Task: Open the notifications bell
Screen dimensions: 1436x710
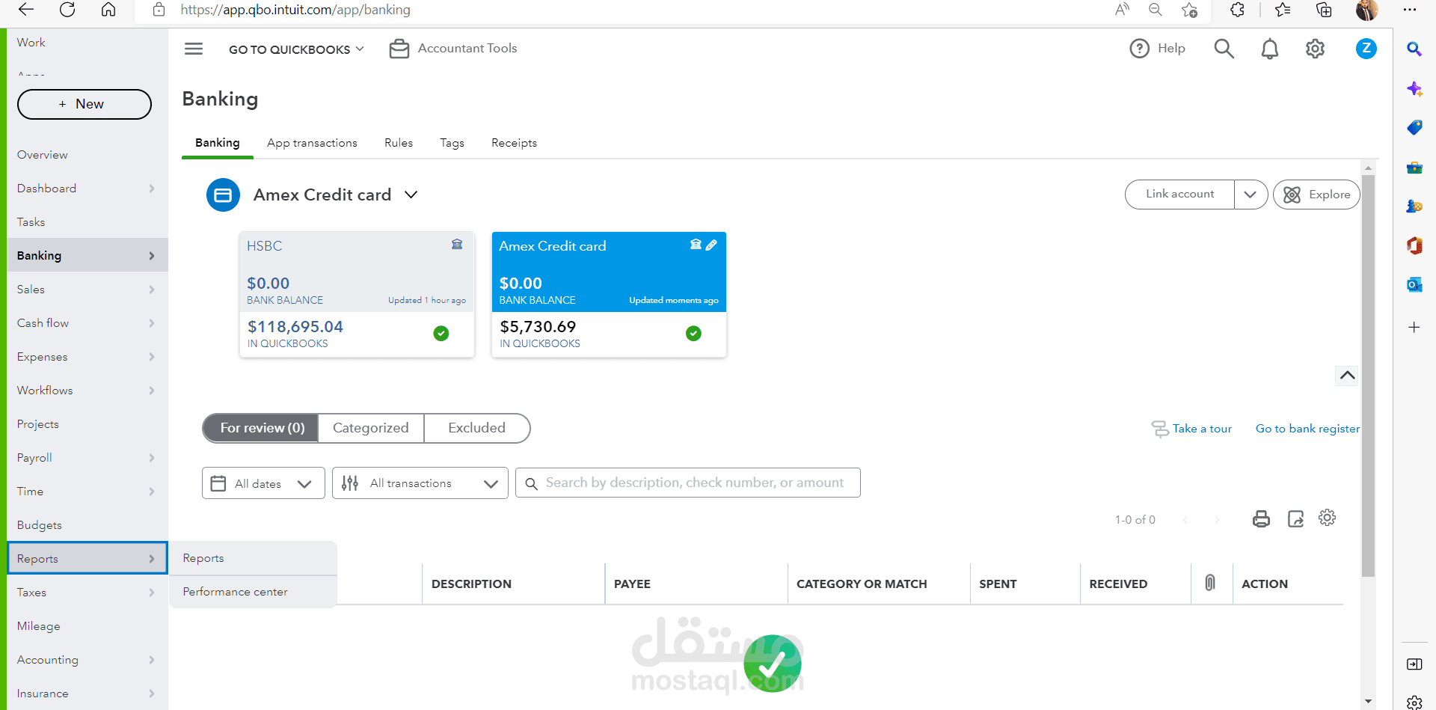Action: click(x=1269, y=49)
